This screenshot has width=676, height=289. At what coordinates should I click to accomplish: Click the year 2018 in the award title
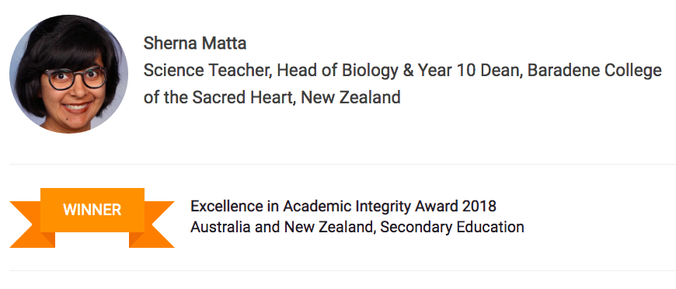[x=479, y=206]
